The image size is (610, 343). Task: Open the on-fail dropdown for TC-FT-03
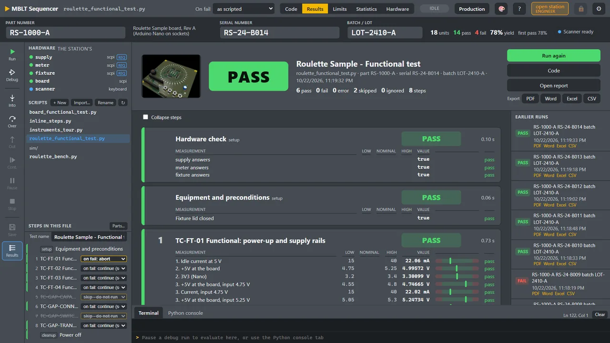pyautogui.click(x=103, y=278)
